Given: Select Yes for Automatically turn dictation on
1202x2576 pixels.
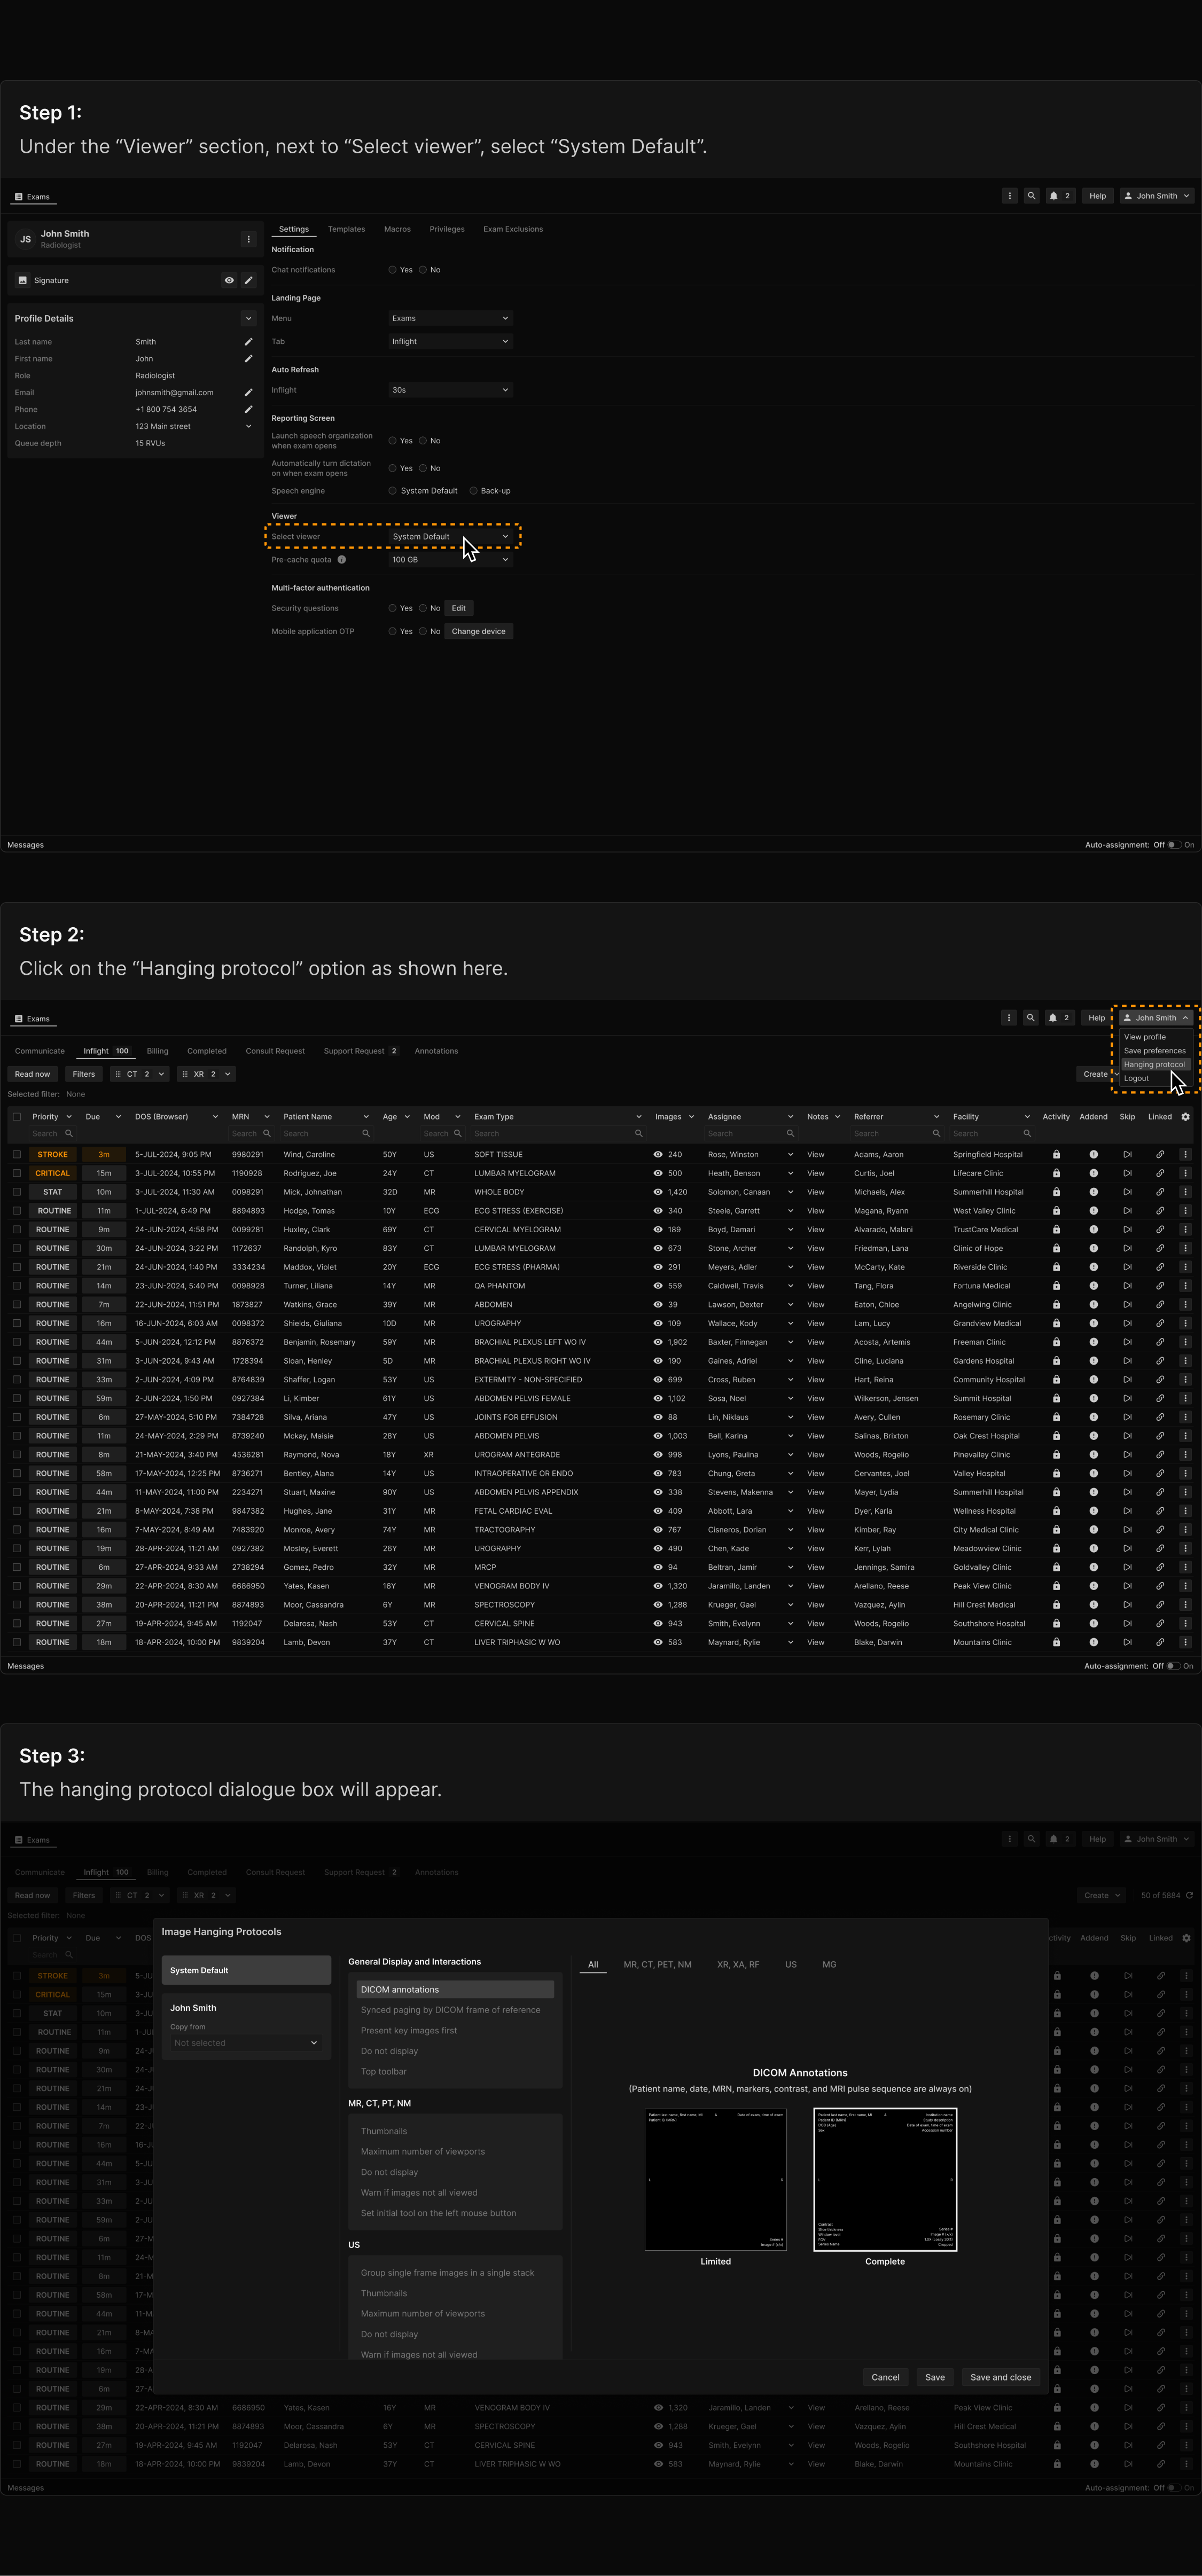Looking at the screenshot, I should 393,468.
